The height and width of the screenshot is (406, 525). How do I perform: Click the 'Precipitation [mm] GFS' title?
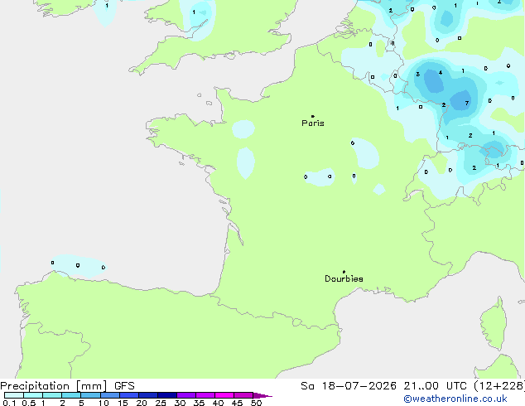[67, 386]
